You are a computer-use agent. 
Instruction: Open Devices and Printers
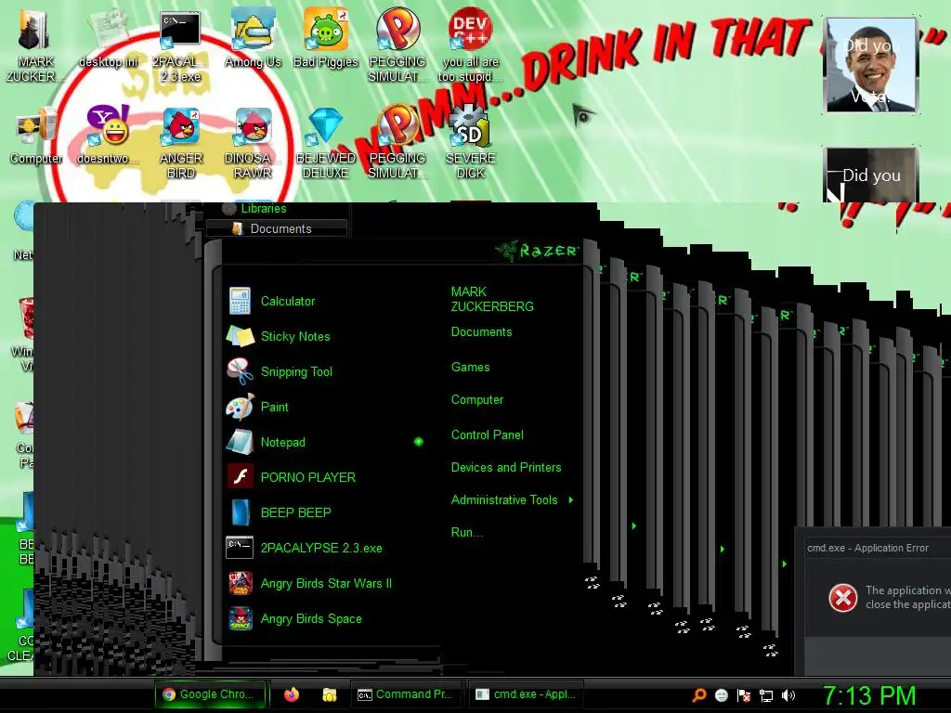click(x=506, y=468)
